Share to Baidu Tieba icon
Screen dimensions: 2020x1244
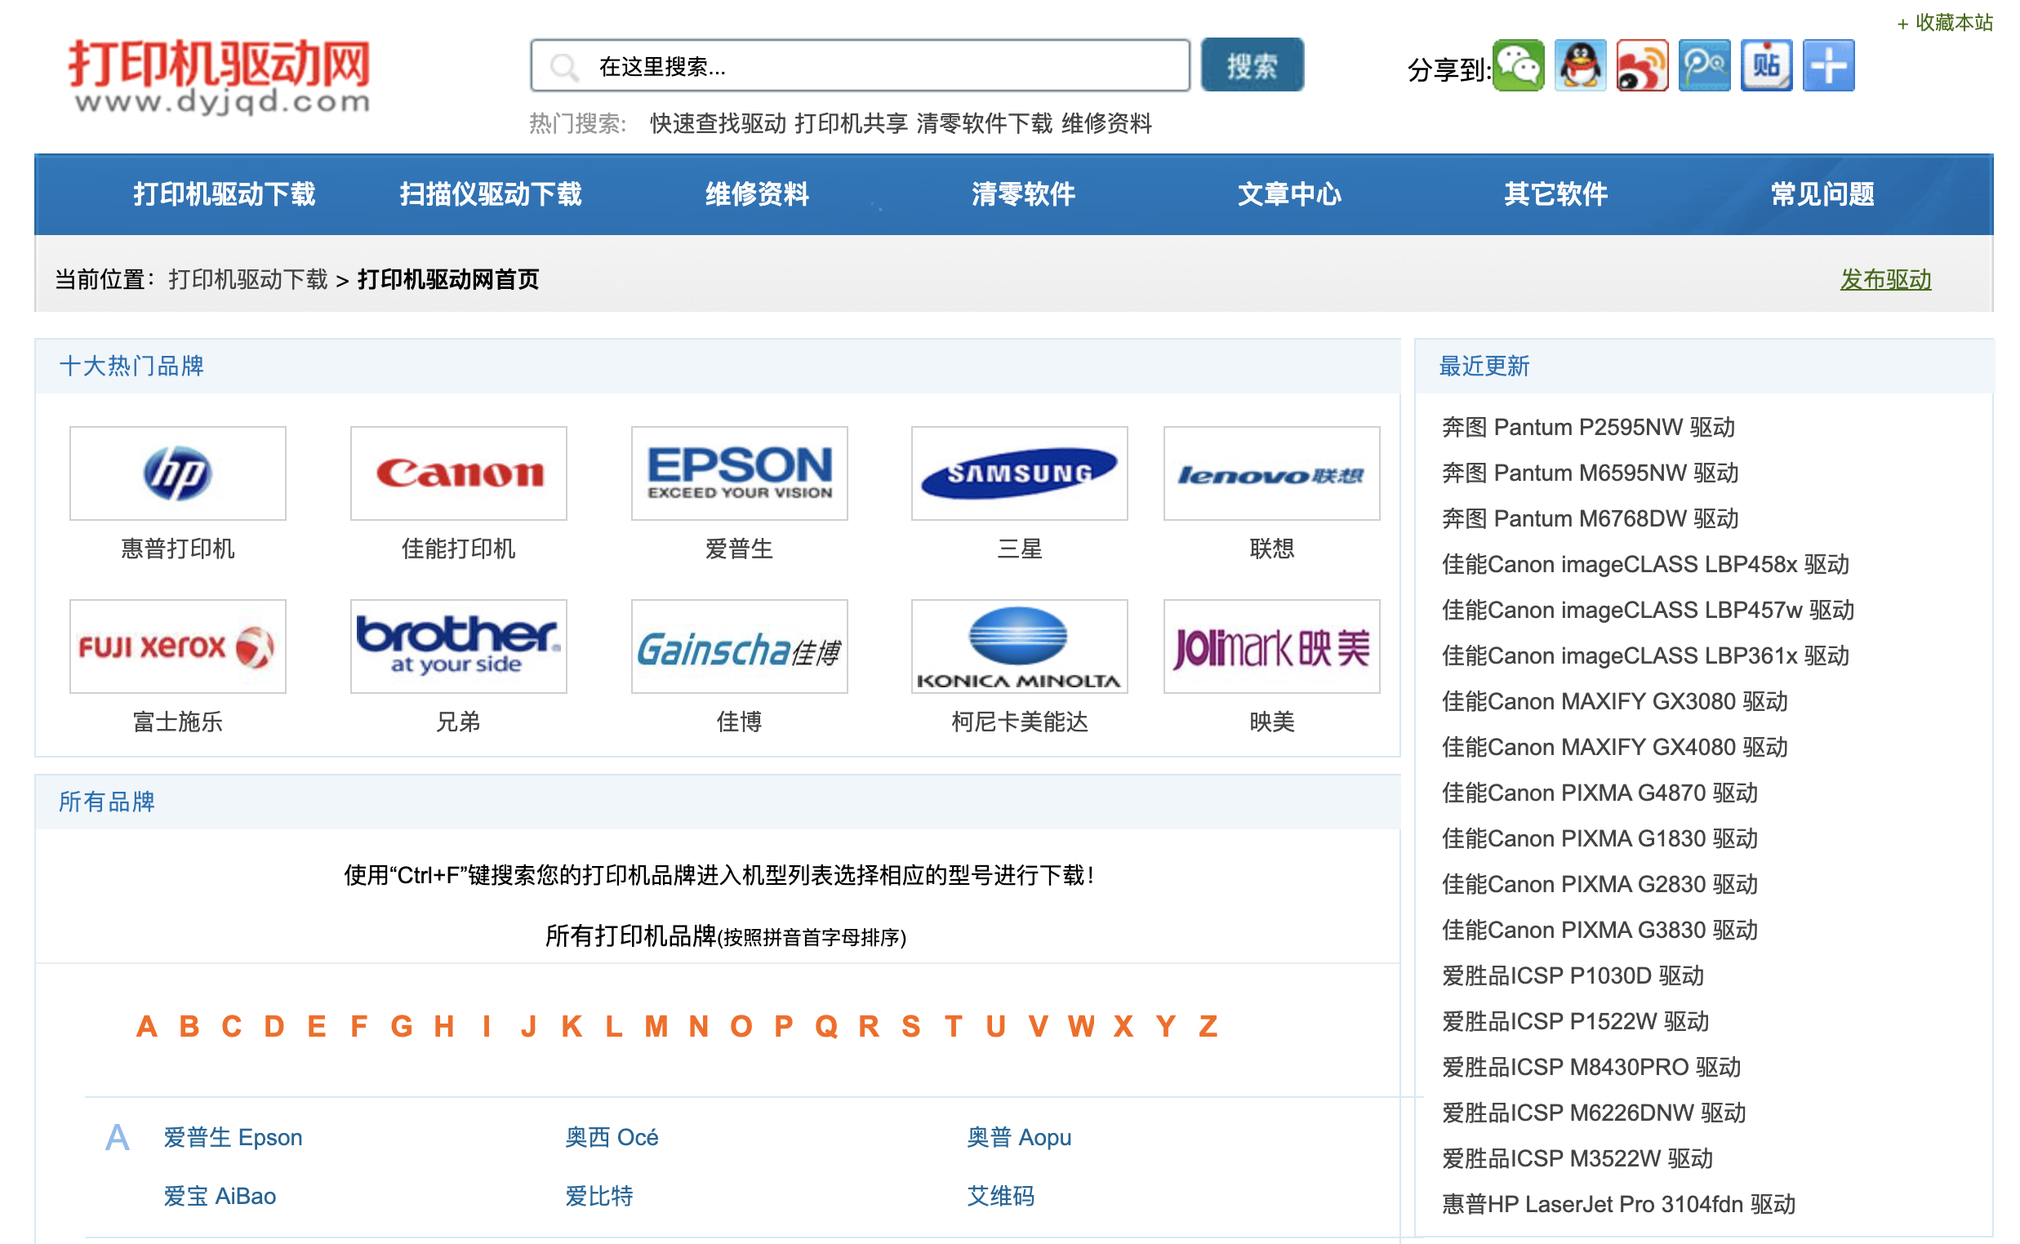click(1767, 66)
